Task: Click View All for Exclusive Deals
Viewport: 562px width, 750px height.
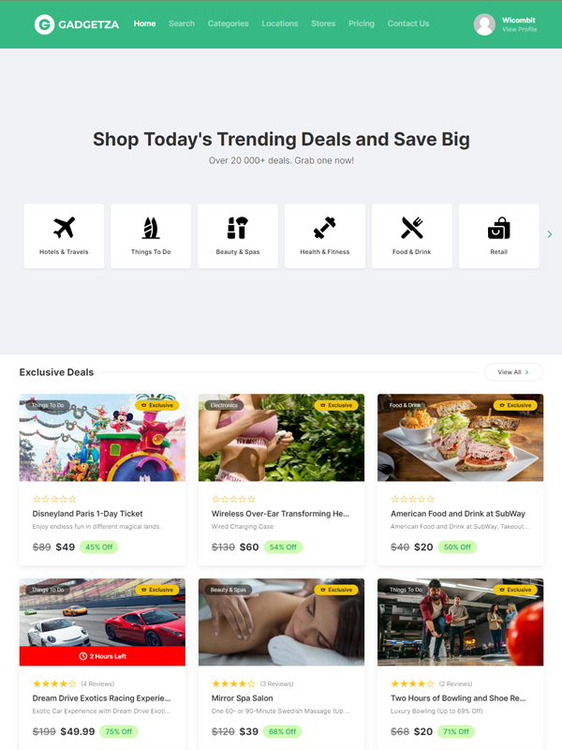Action: (x=513, y=372)
